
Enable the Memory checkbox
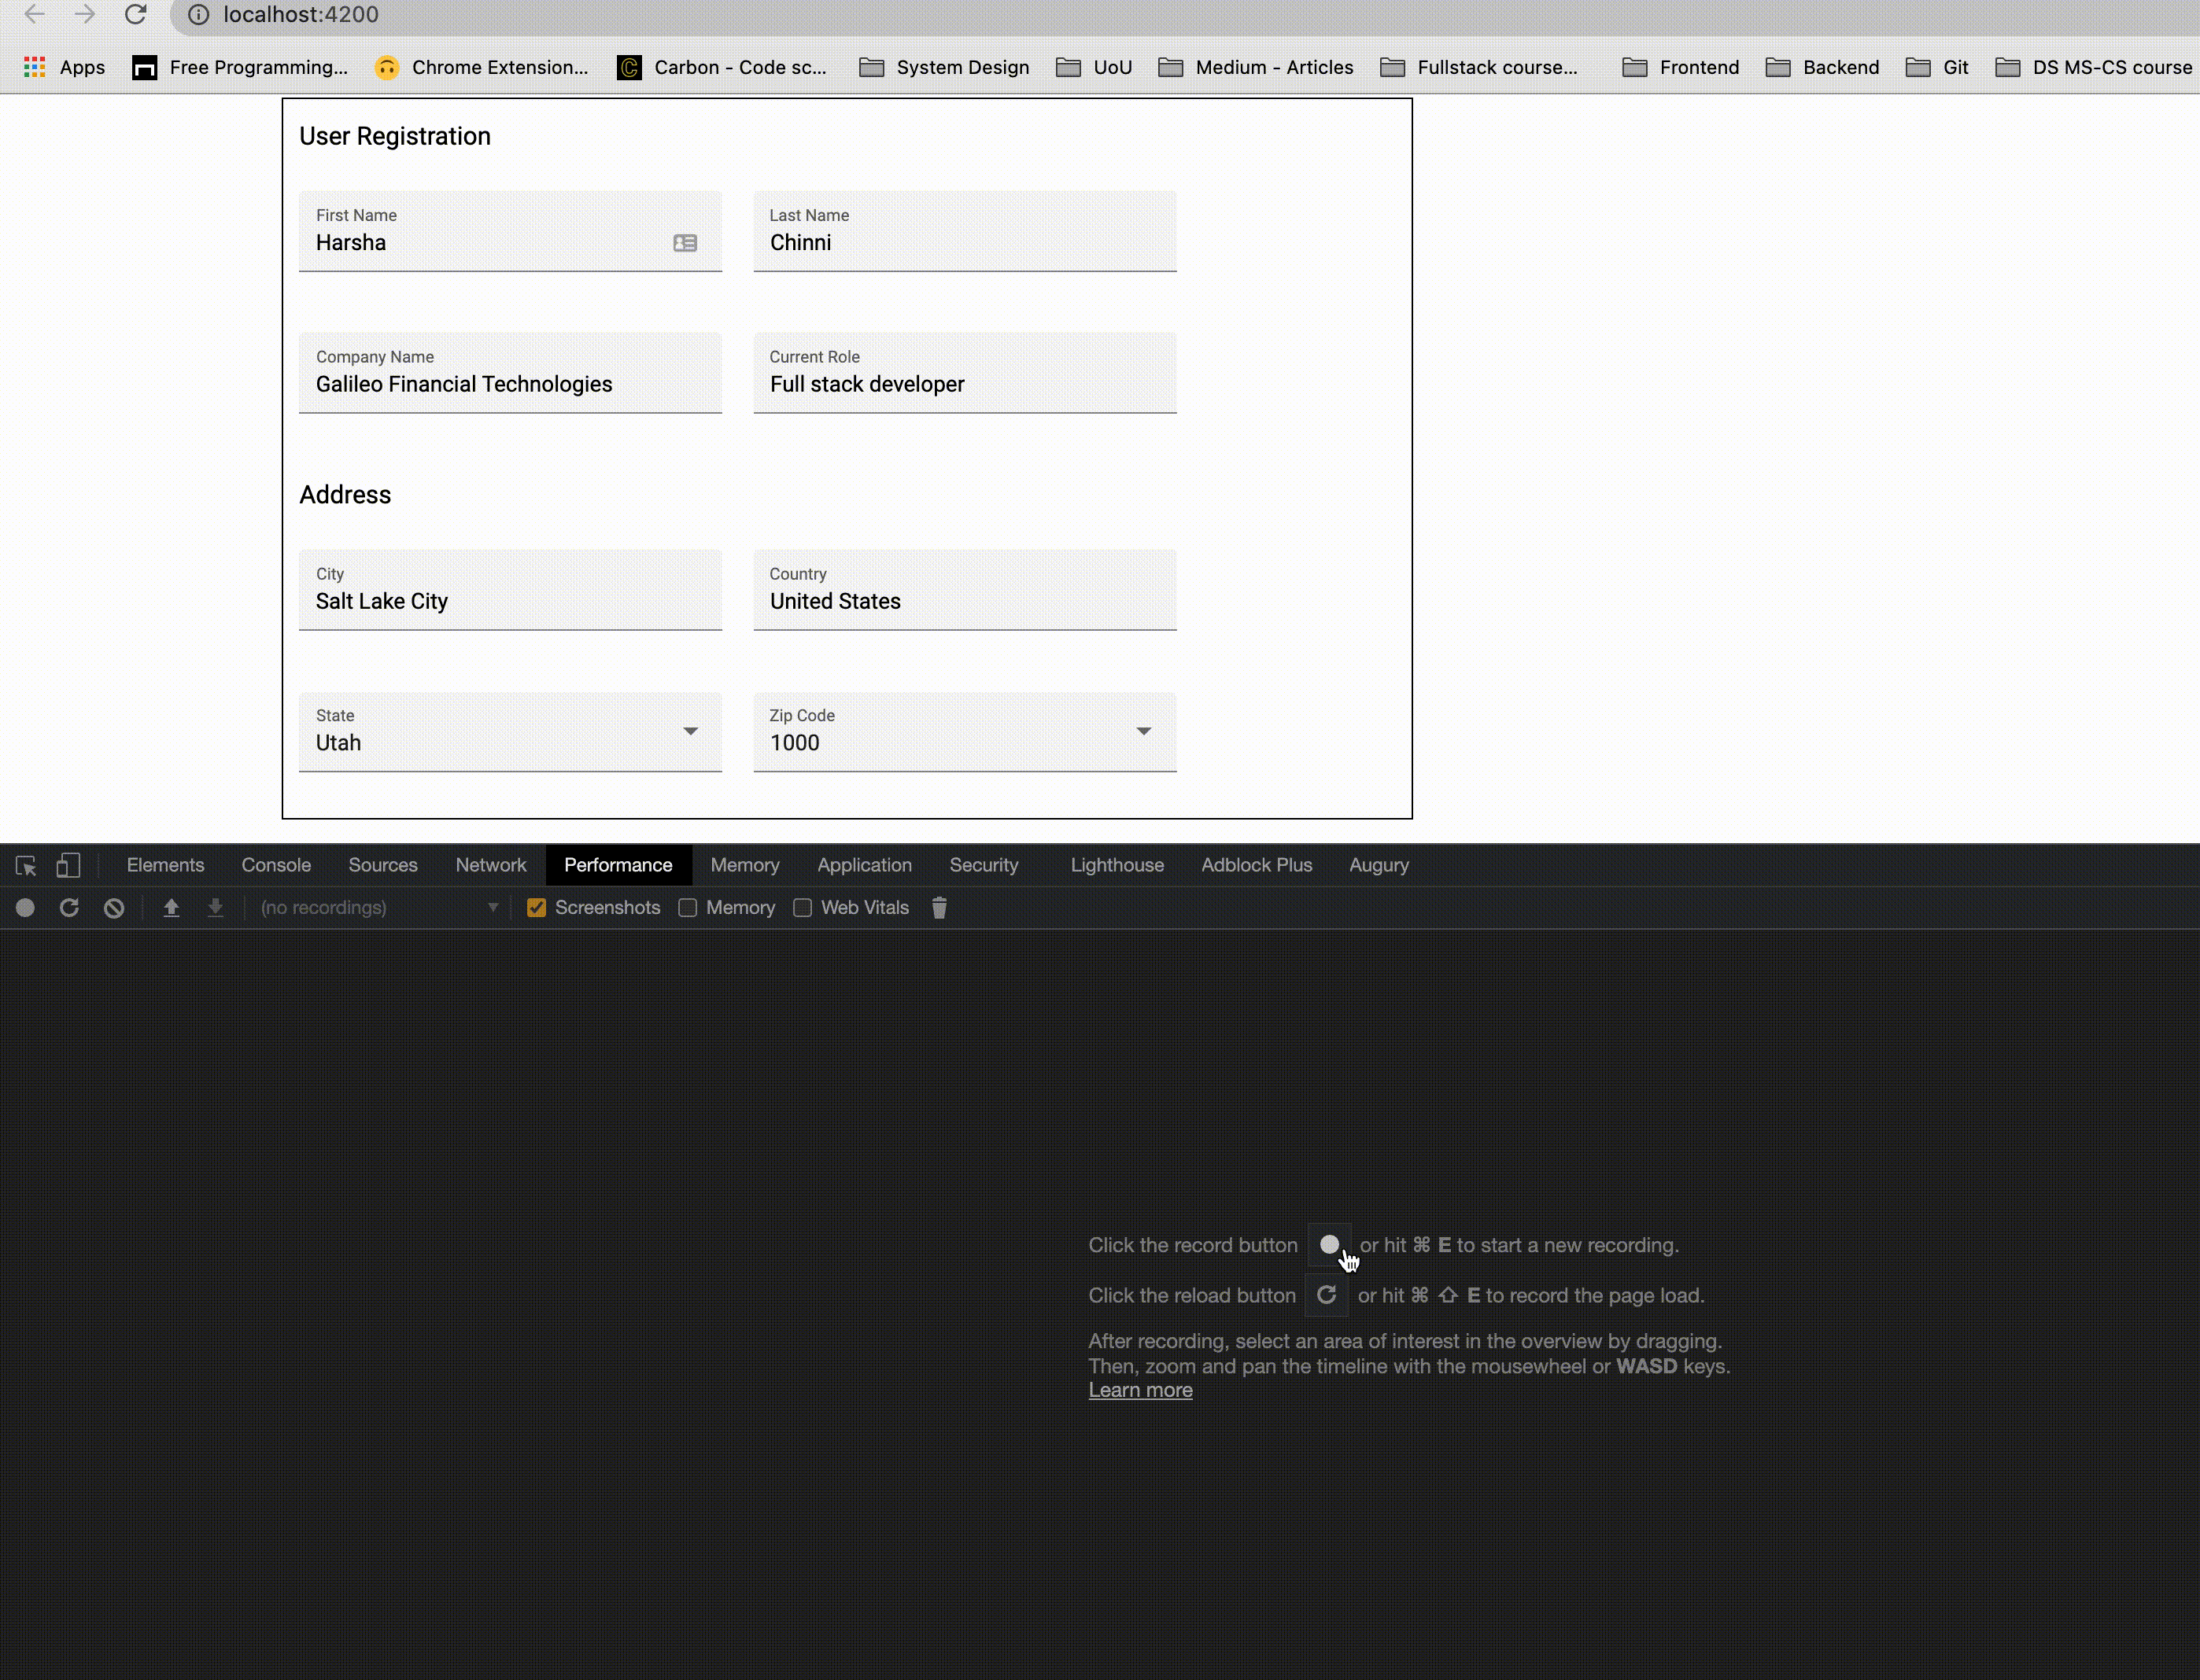coord(688,908)
